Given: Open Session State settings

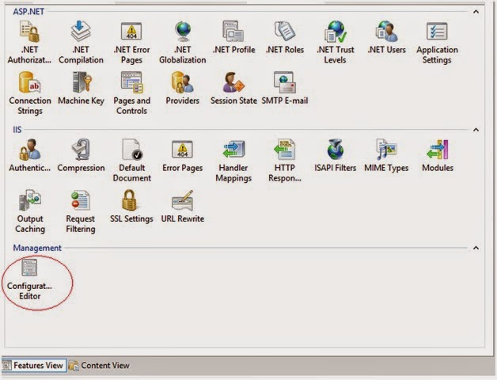Looking at the screenshot, I should (233, 88).
